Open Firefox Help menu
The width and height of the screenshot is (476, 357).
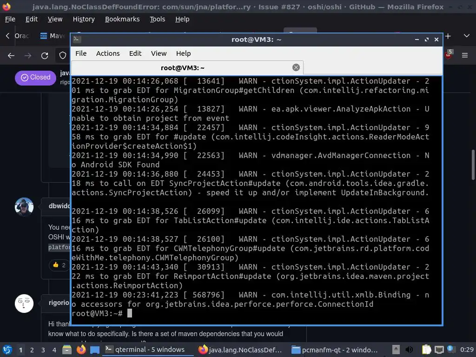(x=182, y=19)
